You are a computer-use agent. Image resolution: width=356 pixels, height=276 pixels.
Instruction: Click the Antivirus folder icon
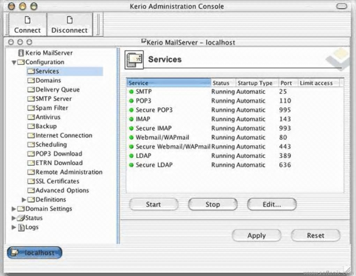point(31,117)
